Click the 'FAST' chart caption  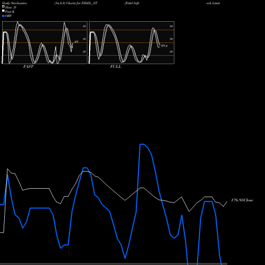(29, 67)
